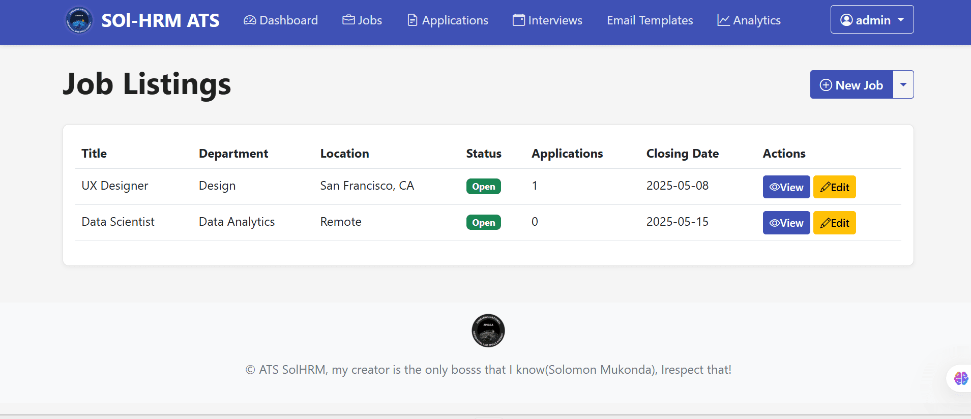Viewport: 971px width, 419px height.
Task: Click the Open badge for Data Scientist
Action: (483, 223)
